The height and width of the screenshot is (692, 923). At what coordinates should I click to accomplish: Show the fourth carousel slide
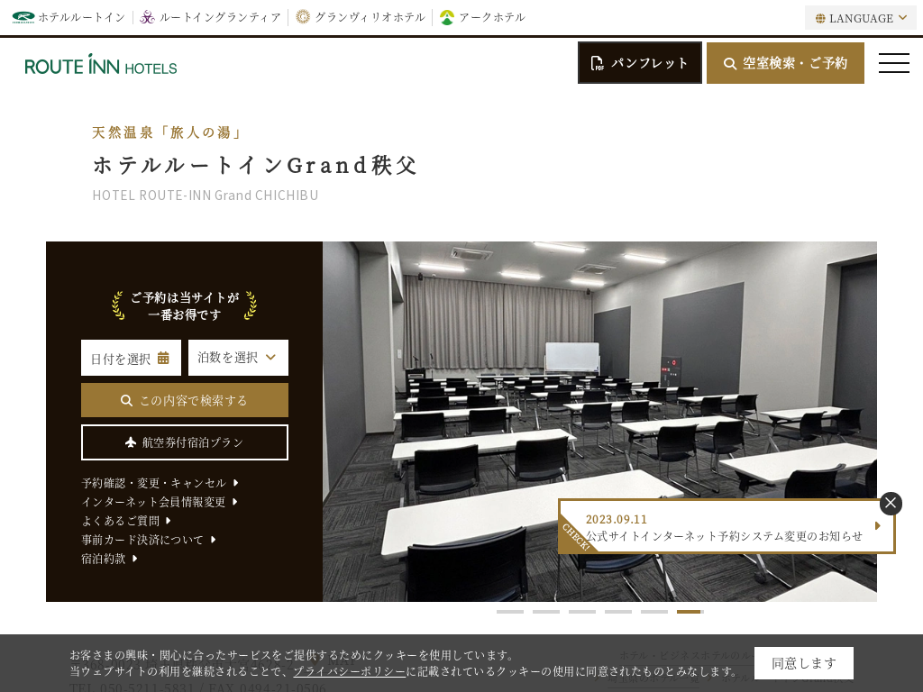618,612
